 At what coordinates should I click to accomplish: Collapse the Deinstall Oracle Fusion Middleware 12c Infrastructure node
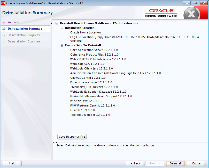click(x=57, y=23)
